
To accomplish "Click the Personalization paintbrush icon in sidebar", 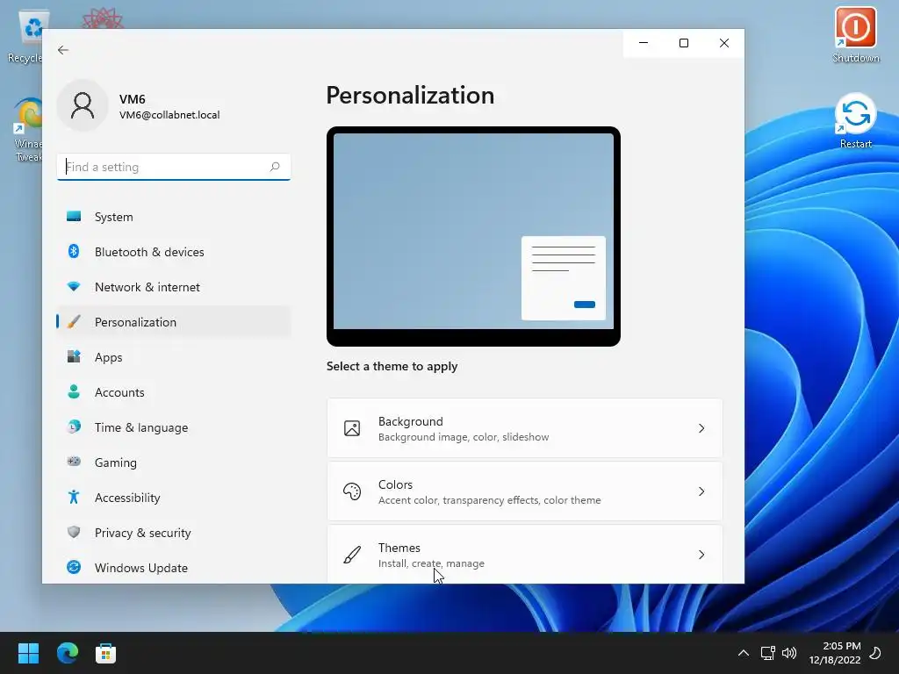I will click(x=74, y=321).
